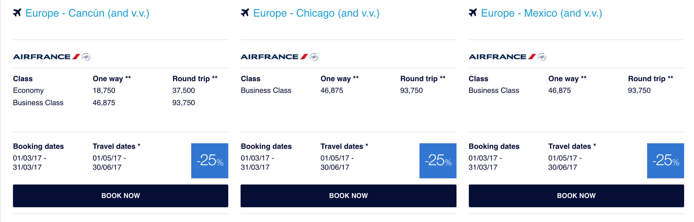Click the Air France logo in Cancún card
This screenshot has width=694, height=222.
(x=47, y=57)
